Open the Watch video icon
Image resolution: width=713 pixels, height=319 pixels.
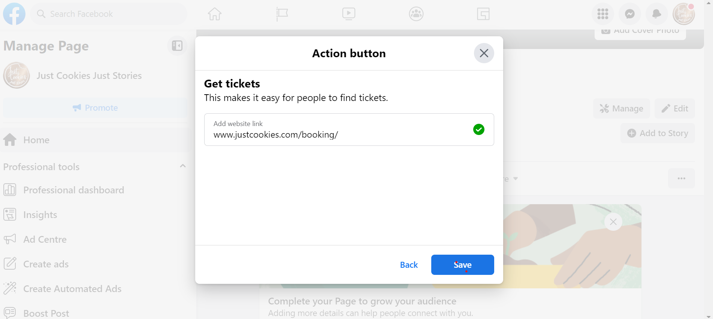click(349, 14)
